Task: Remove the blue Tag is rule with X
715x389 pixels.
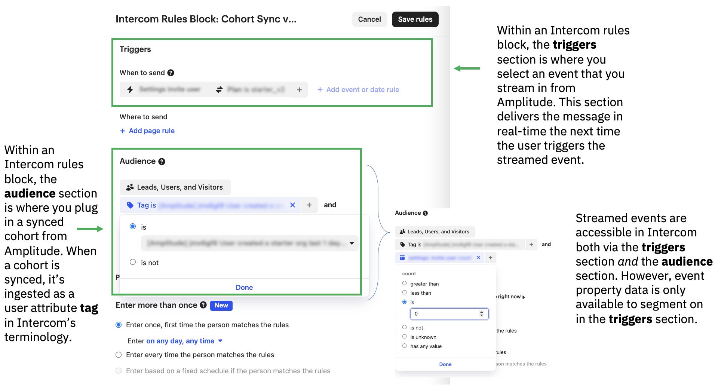Action: 292,205
